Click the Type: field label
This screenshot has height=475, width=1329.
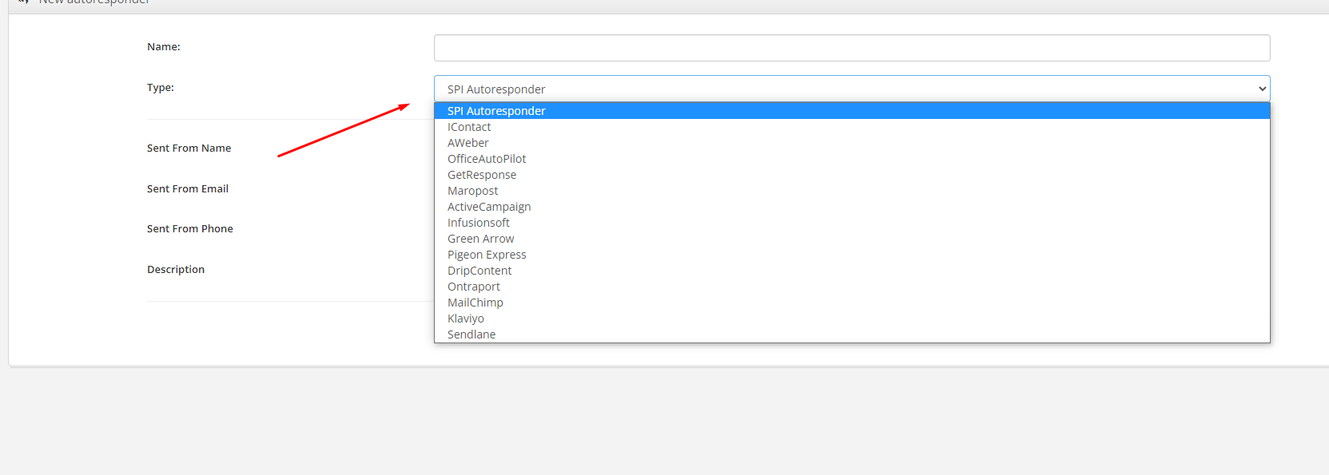pos(161,88)
